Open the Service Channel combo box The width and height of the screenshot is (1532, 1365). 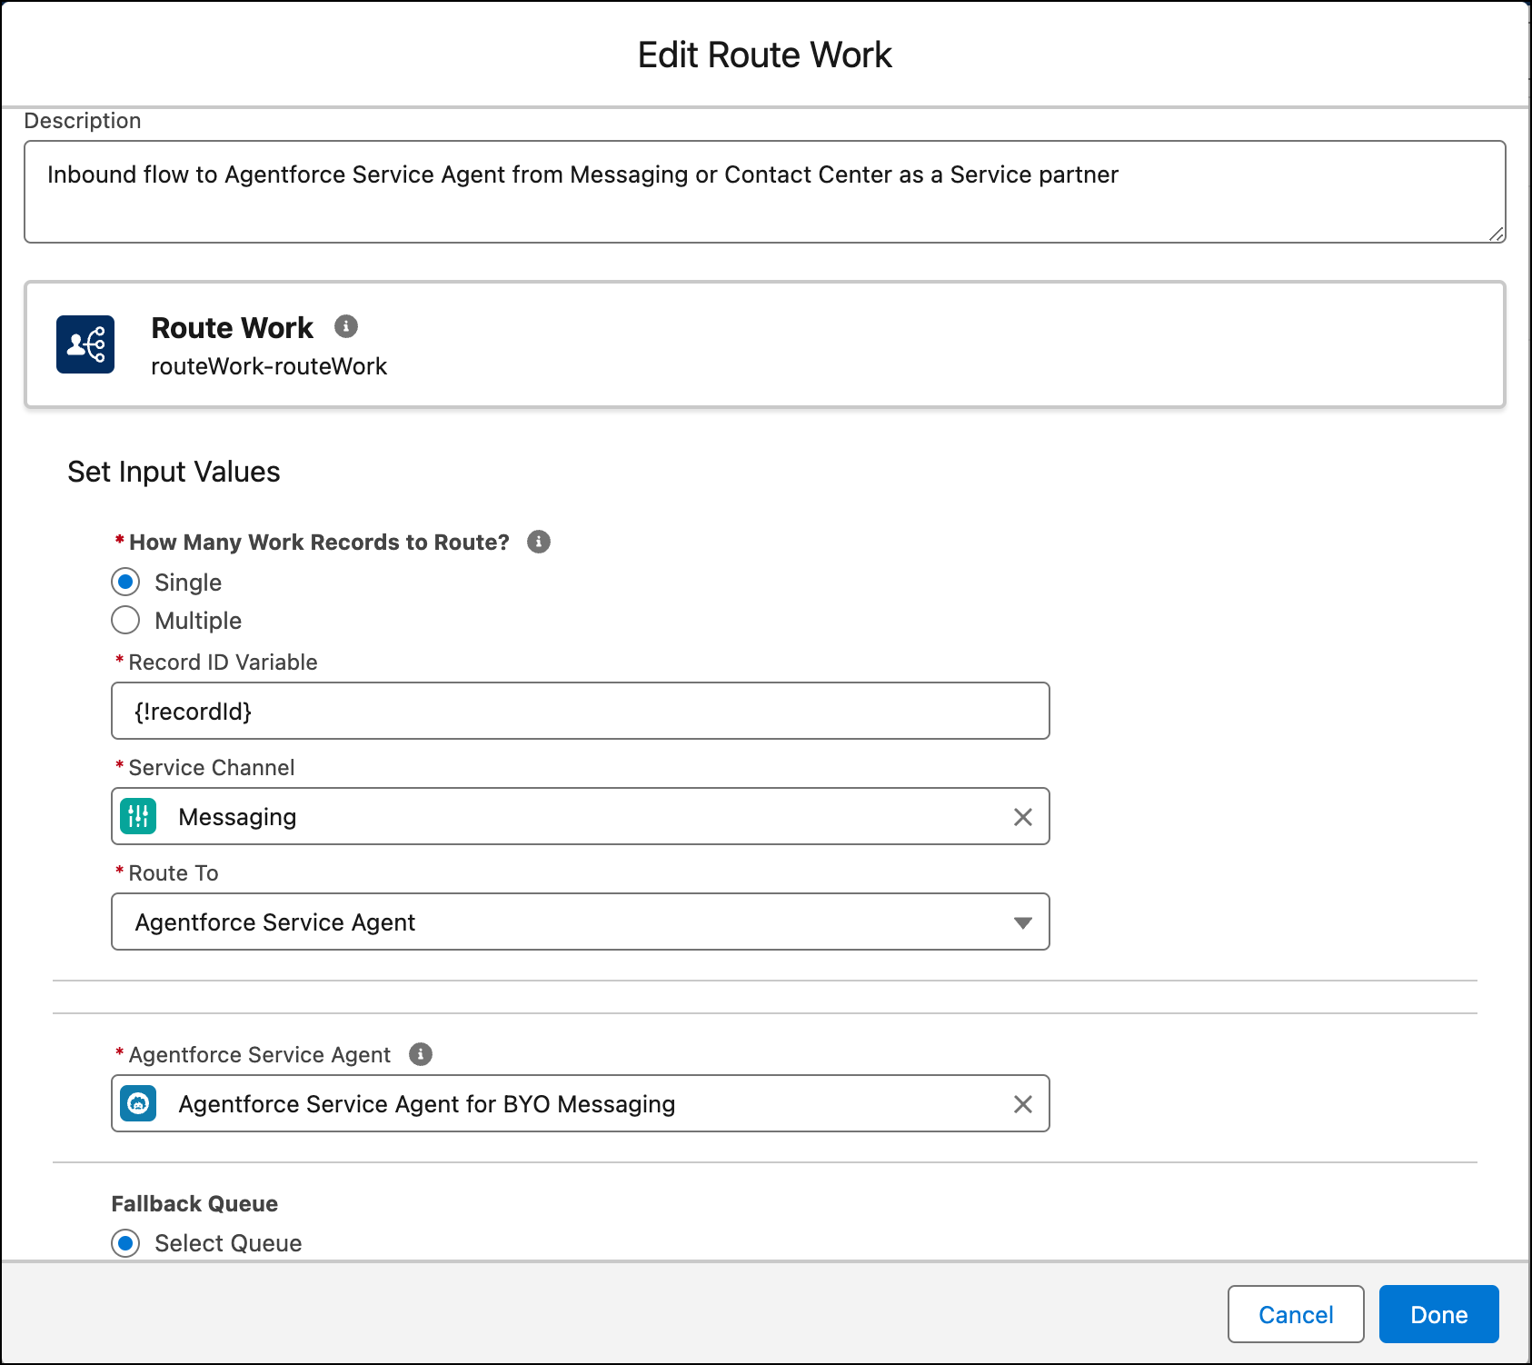[x=581, y=816]
